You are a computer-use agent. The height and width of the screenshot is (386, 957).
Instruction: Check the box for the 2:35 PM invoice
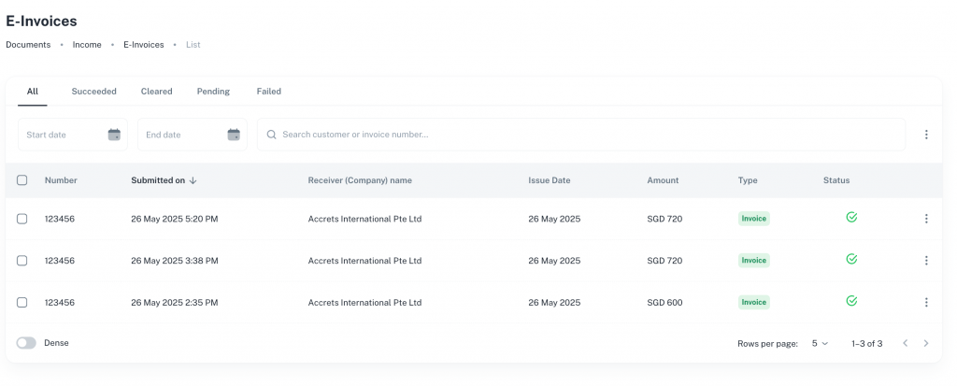(22, 302)
